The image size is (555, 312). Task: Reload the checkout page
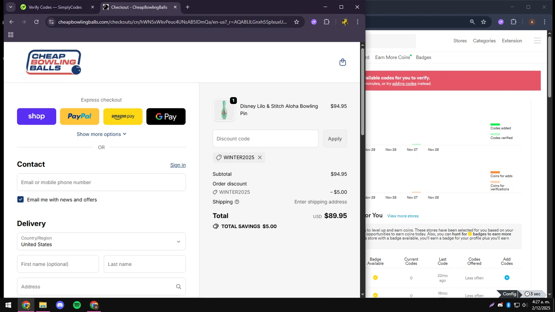coord(36,22)
